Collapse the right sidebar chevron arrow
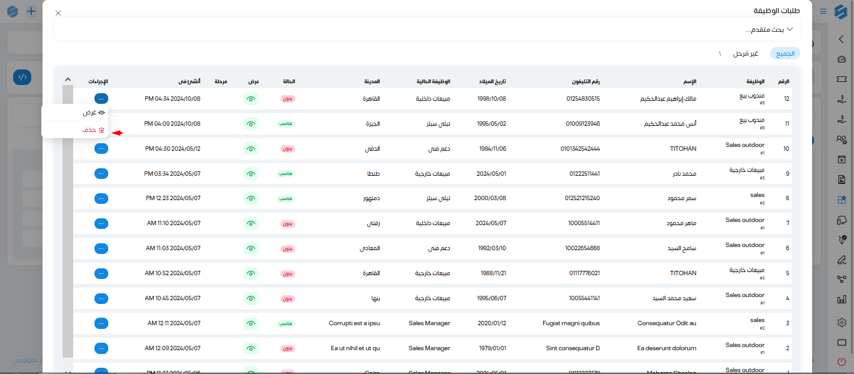Viewport: 854px width, 374px height. pos(841,39)
